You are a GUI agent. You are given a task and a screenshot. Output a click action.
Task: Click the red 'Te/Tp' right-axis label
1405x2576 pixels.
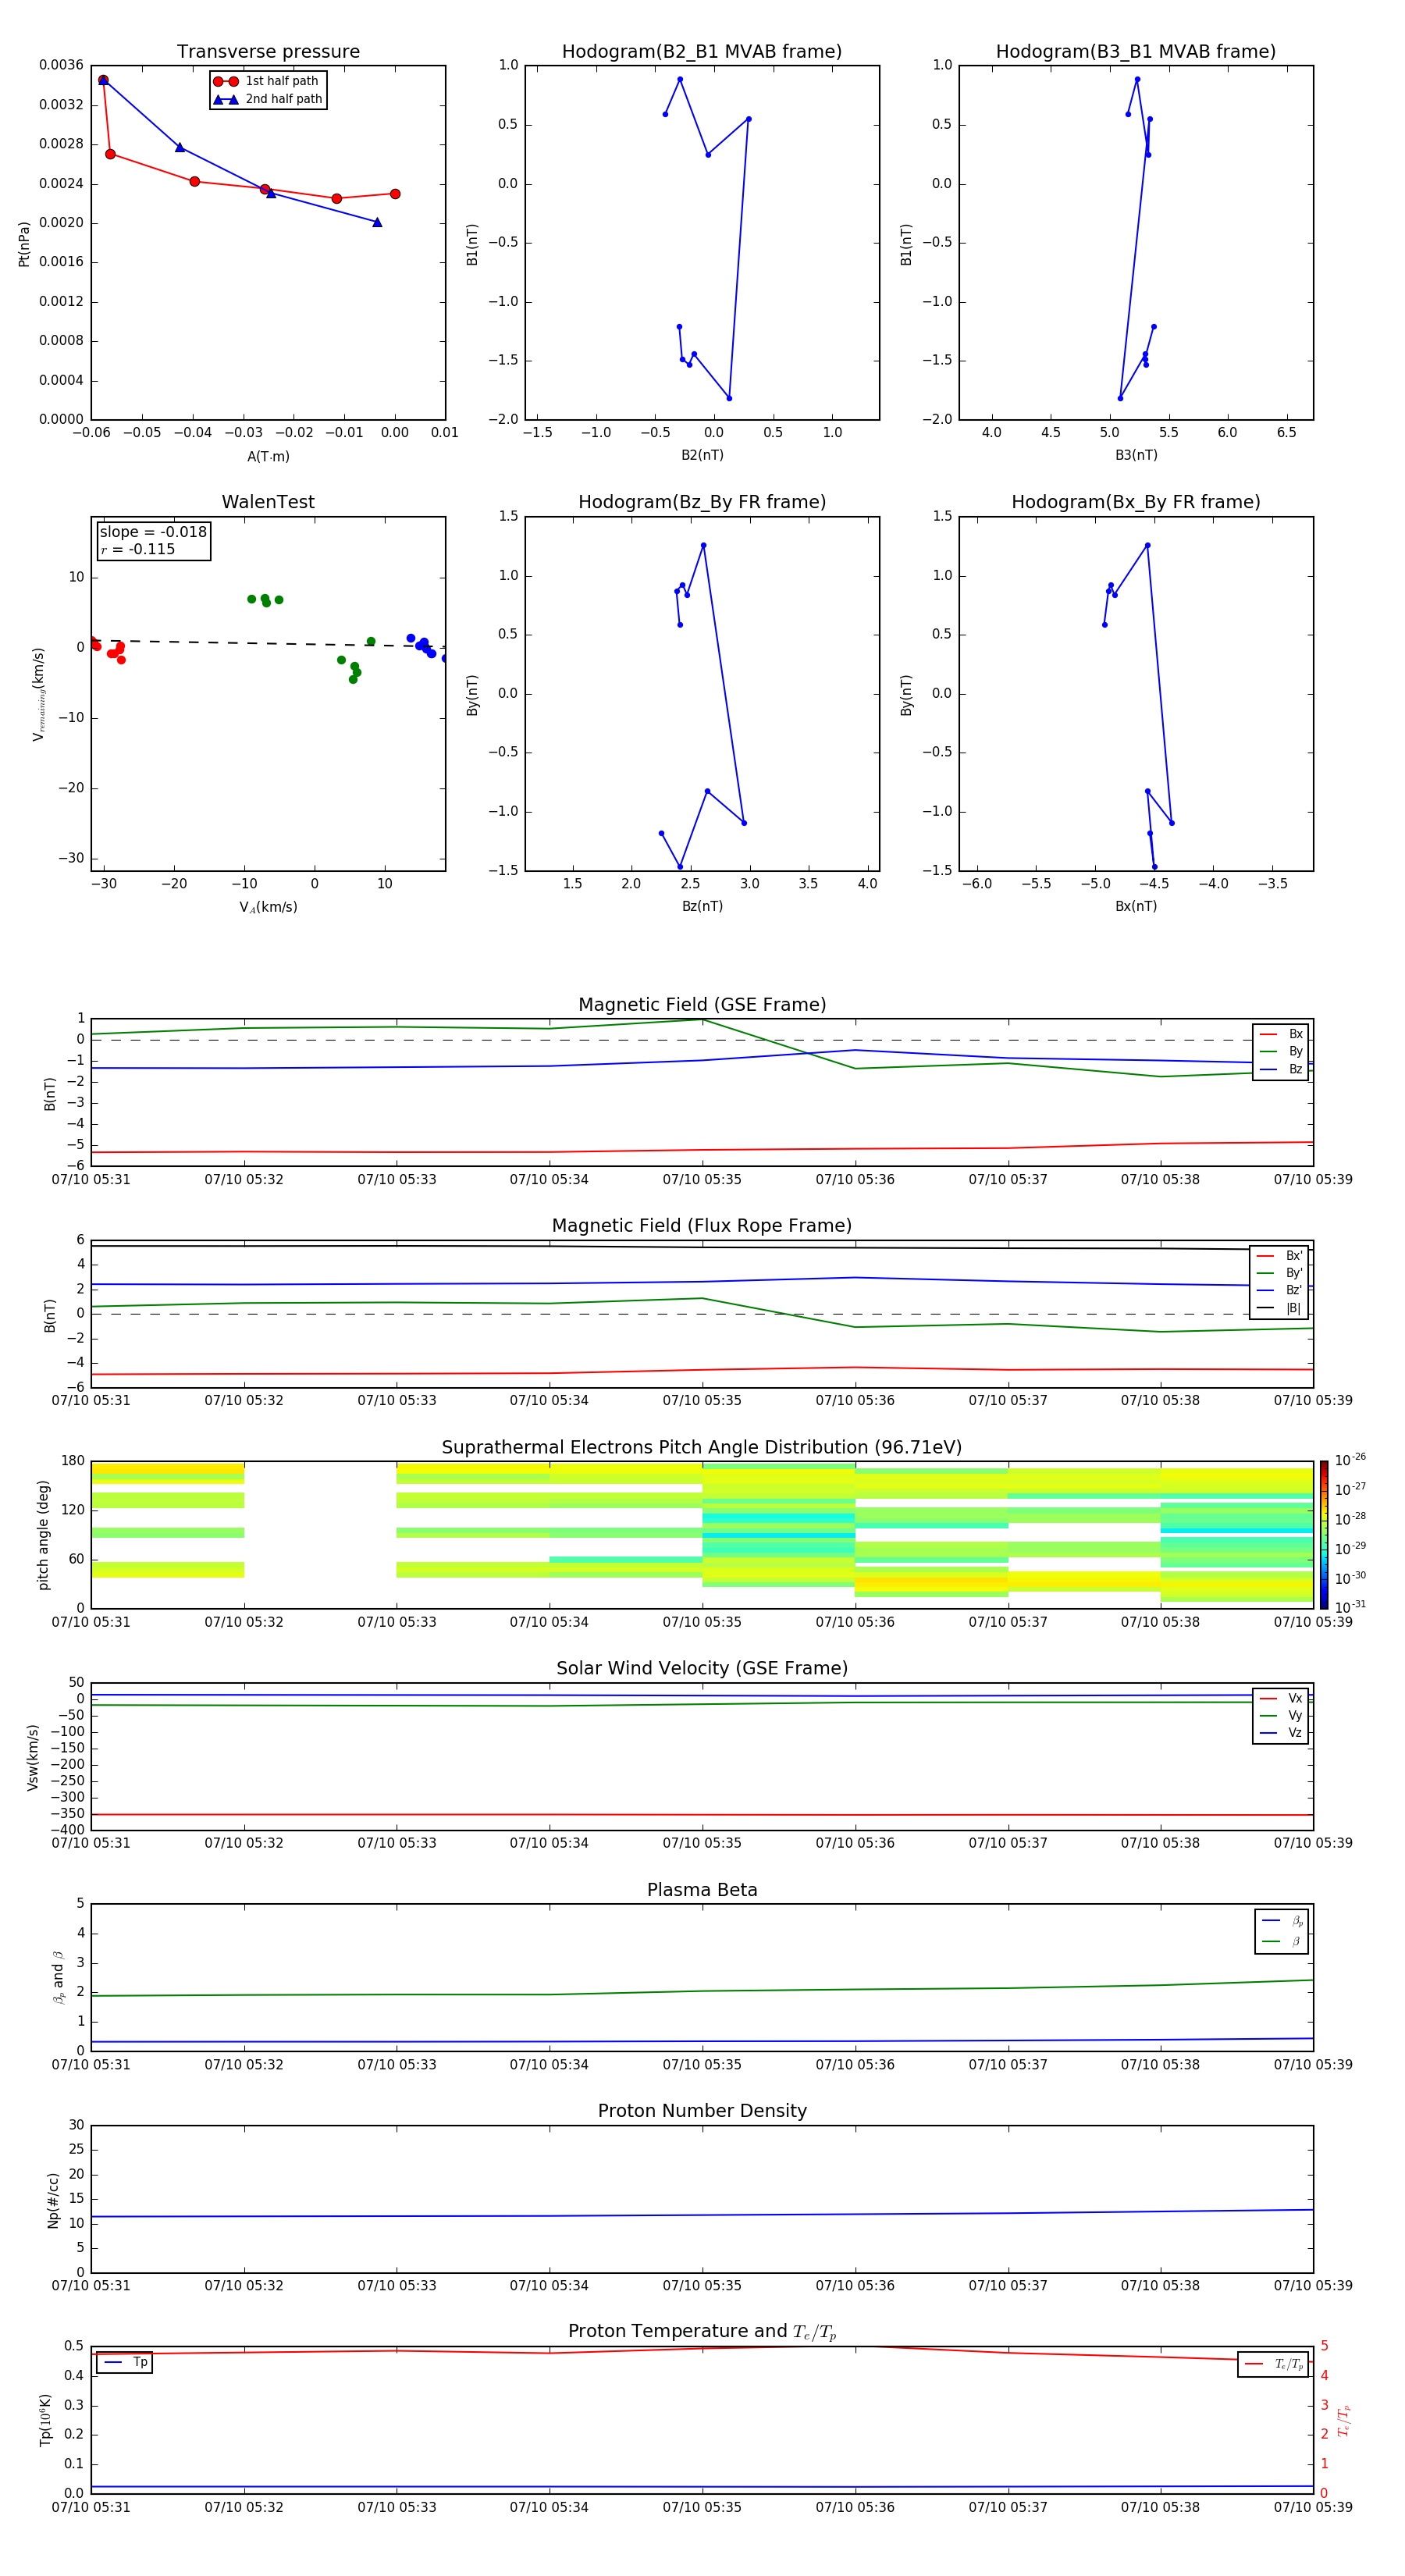pyautogui.click(x=1343, y=2420)
